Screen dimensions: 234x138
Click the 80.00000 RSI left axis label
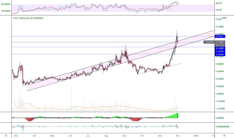pyautogui.click(x=6, y=4)
